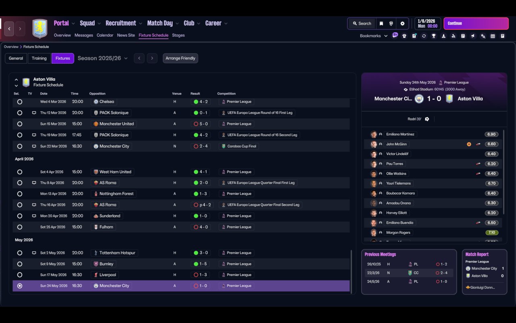Select the Liverpool fixture radio button
Screen dimensions: 516x323
tap(20, 275)
